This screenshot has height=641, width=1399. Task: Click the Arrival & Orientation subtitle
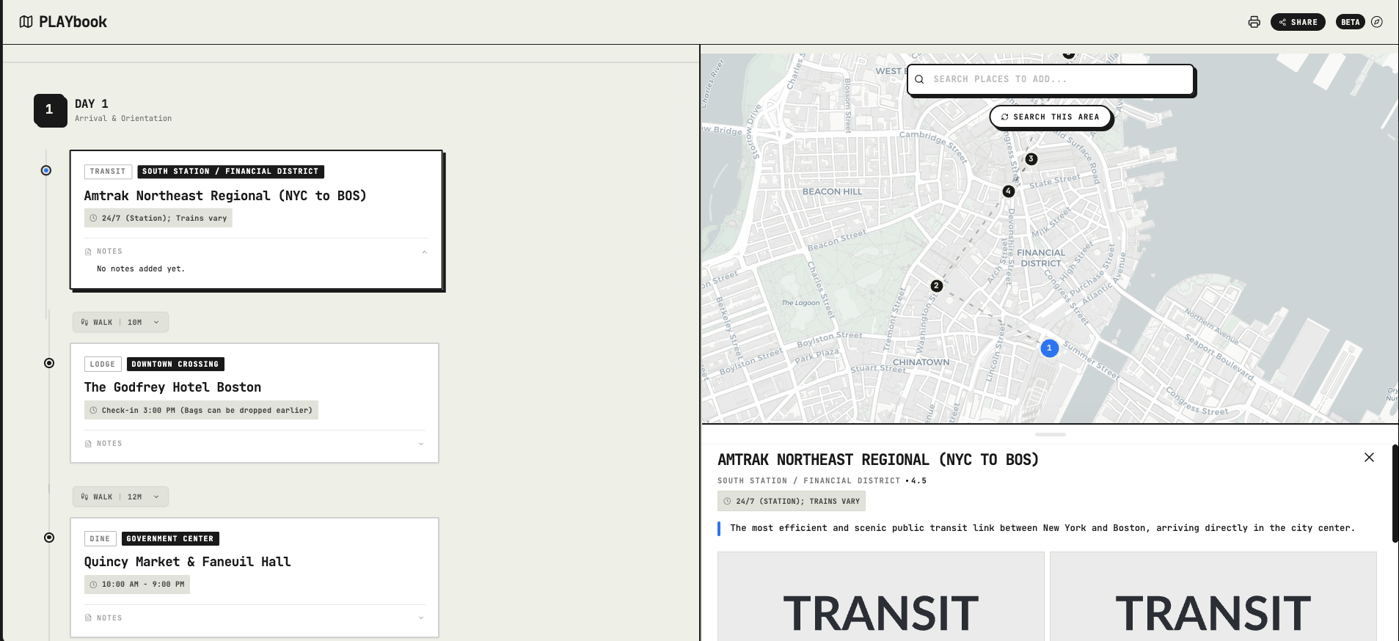tap(123, 119)
